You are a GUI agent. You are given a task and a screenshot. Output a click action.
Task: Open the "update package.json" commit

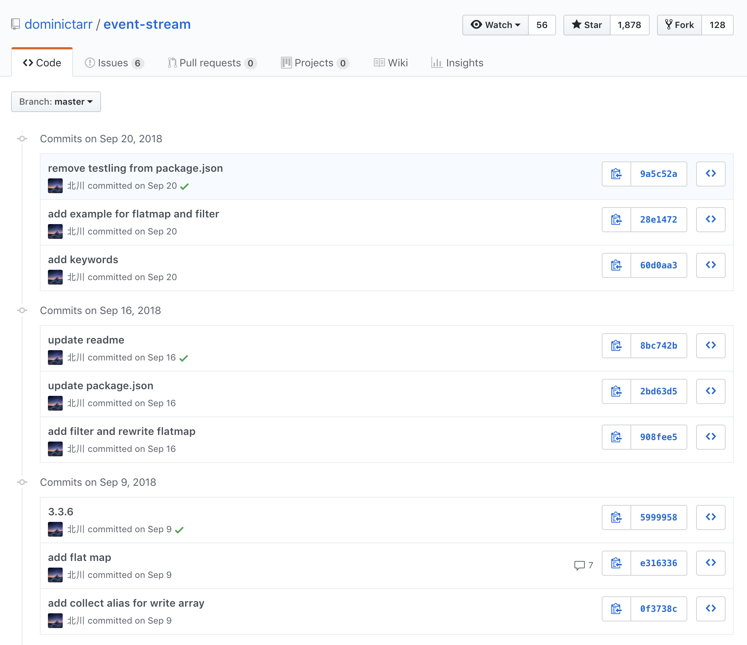coord(101,386)
